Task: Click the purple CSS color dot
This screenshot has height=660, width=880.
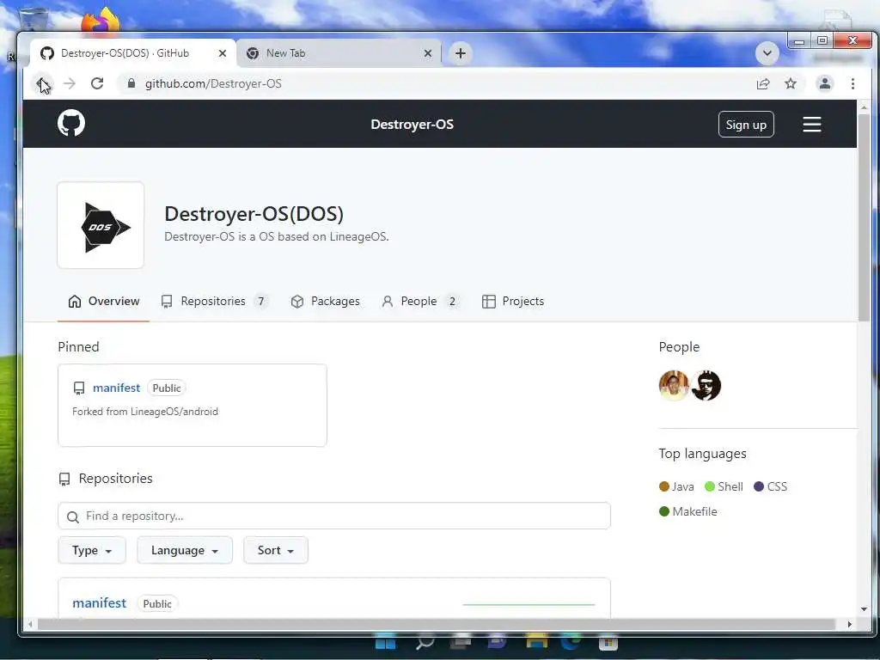Action: [x=759, y=486]
